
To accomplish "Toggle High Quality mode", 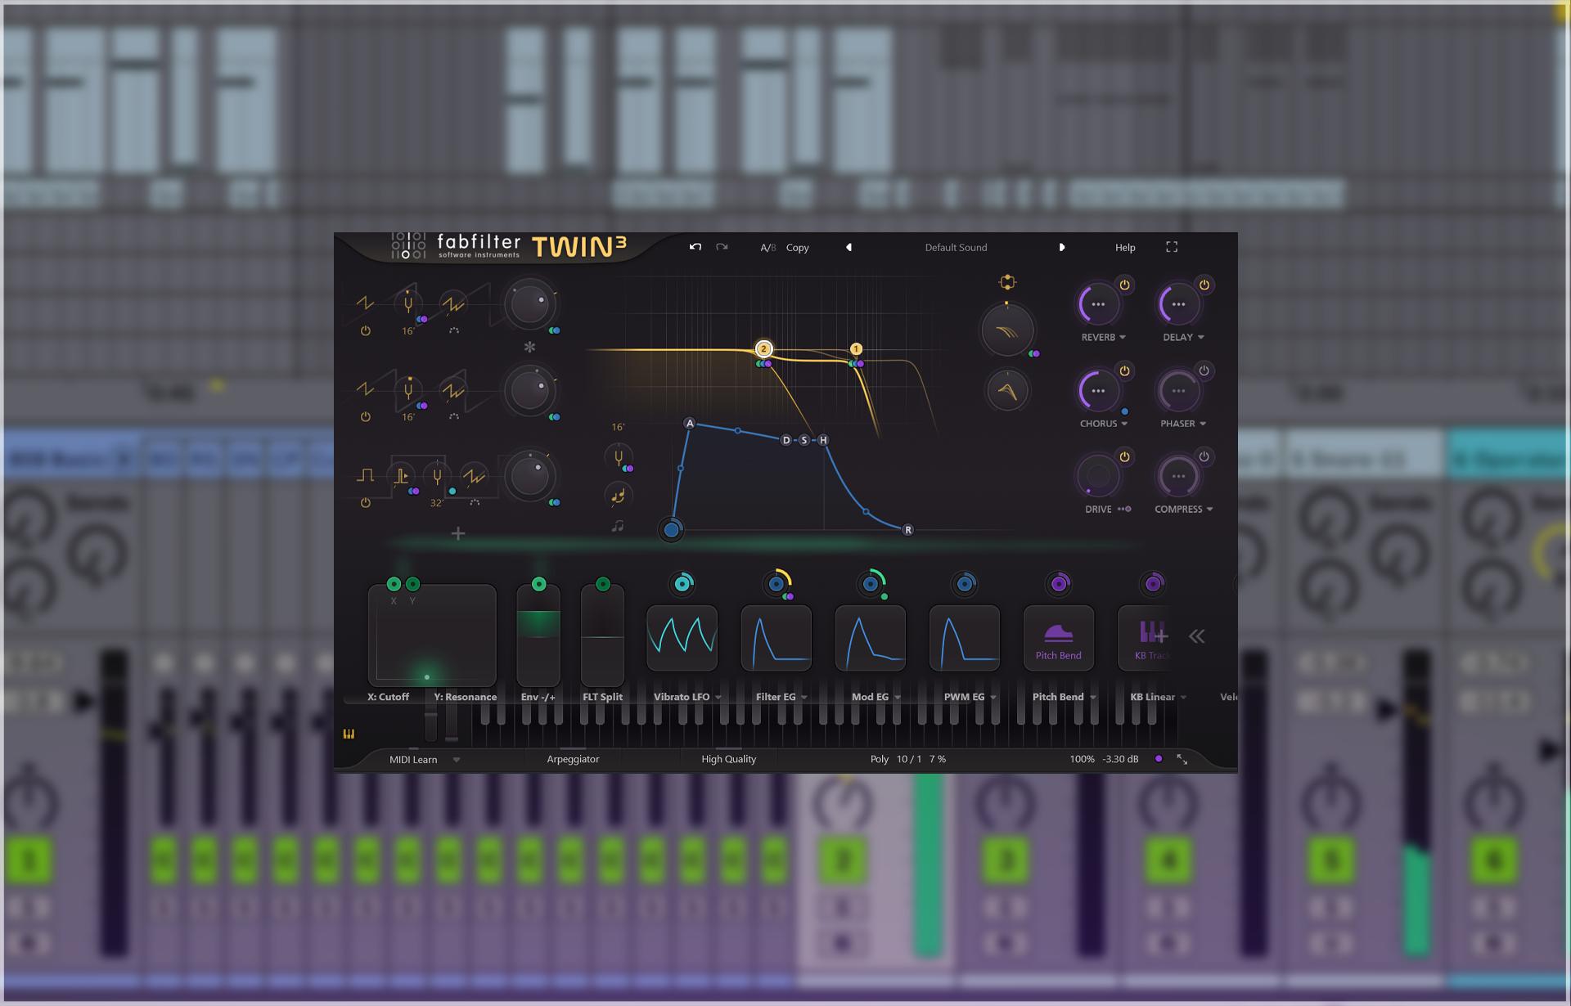I will click(728, 760).
